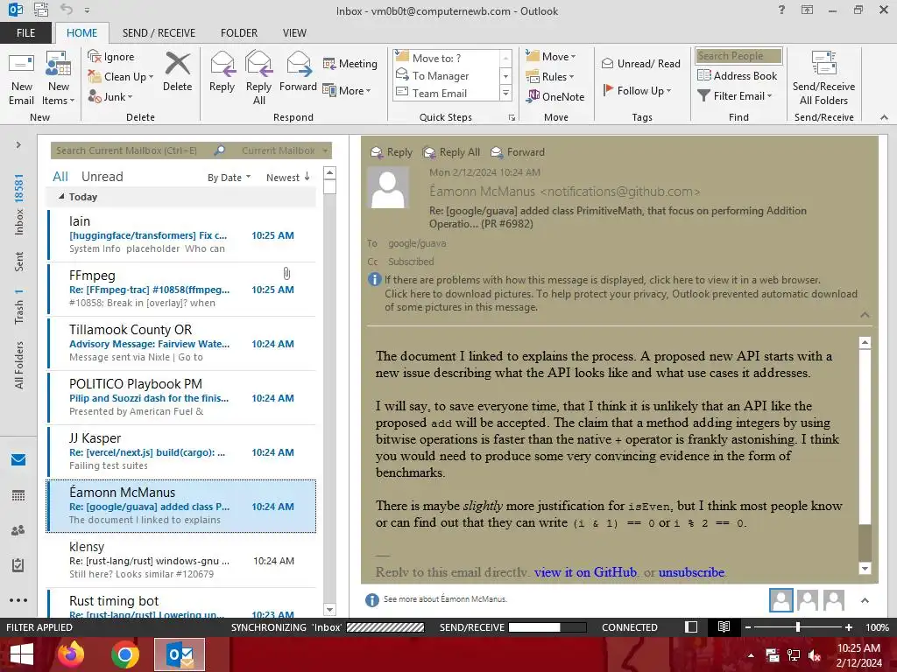This screenshot has width=897, height=672.
Task: Open the 'view it on GitHub' link
Action: (585, 572)
